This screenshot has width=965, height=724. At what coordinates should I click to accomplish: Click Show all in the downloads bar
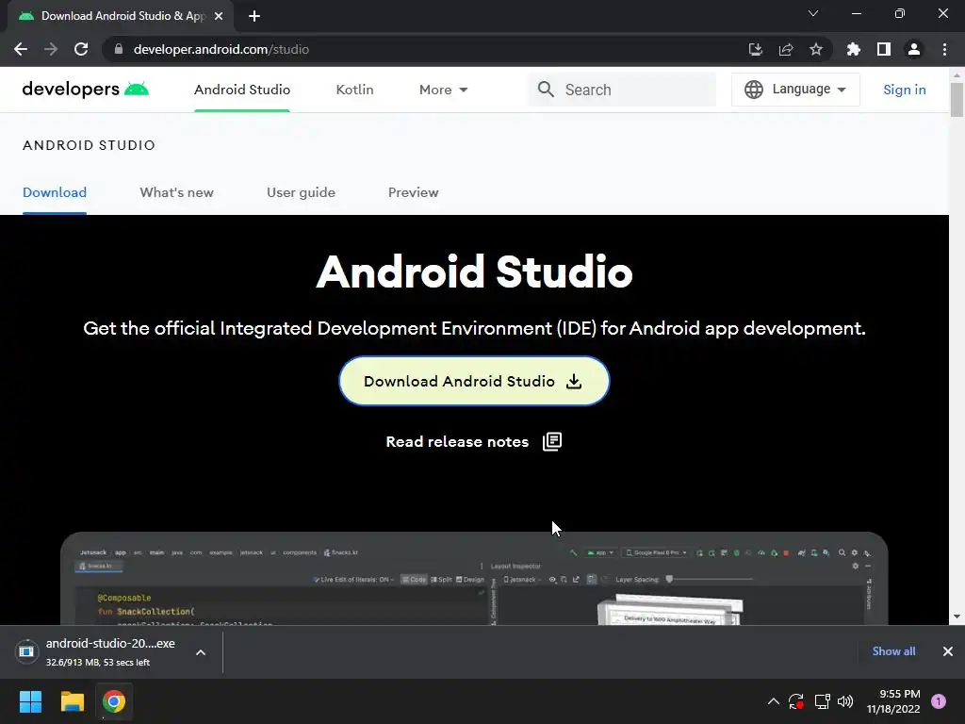tap(893, 651)
